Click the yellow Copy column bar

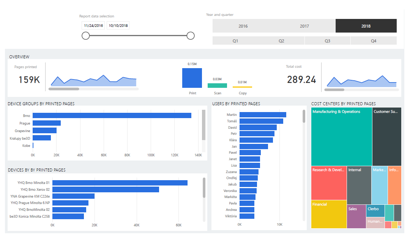coord(242,87)
